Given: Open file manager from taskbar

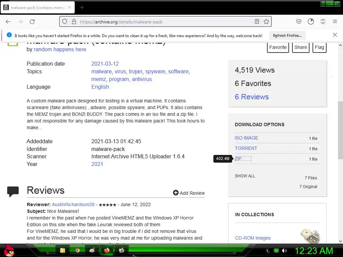Looking at the screenshot, I should [63, 250].
